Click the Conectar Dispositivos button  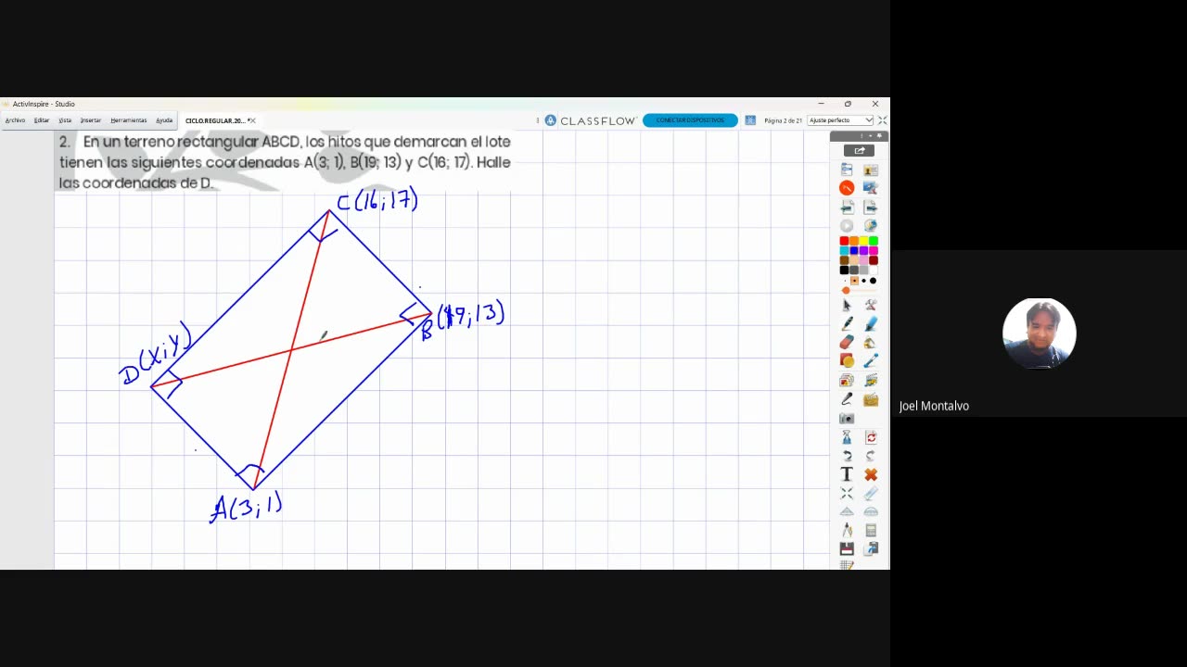[690, 120]
